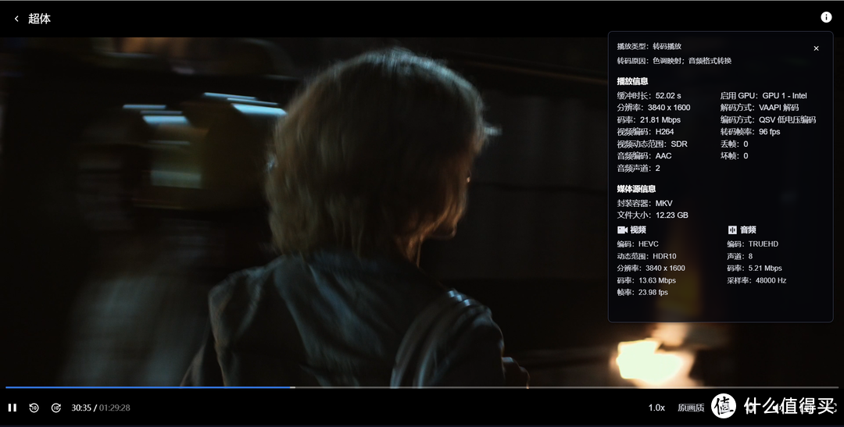Rewind 10 seconds
The height and width of the screenshot is (427, 844).
34,407
